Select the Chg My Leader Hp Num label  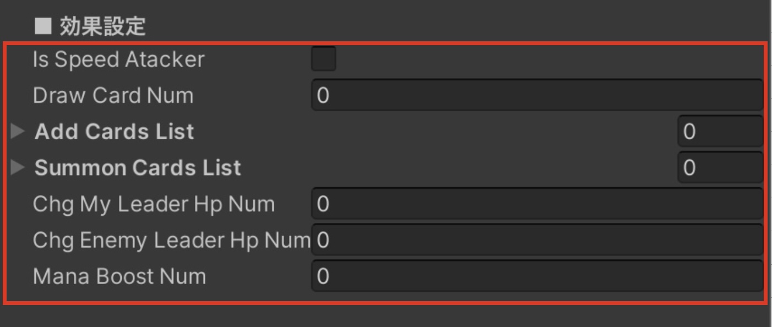[x=154, y=204]
